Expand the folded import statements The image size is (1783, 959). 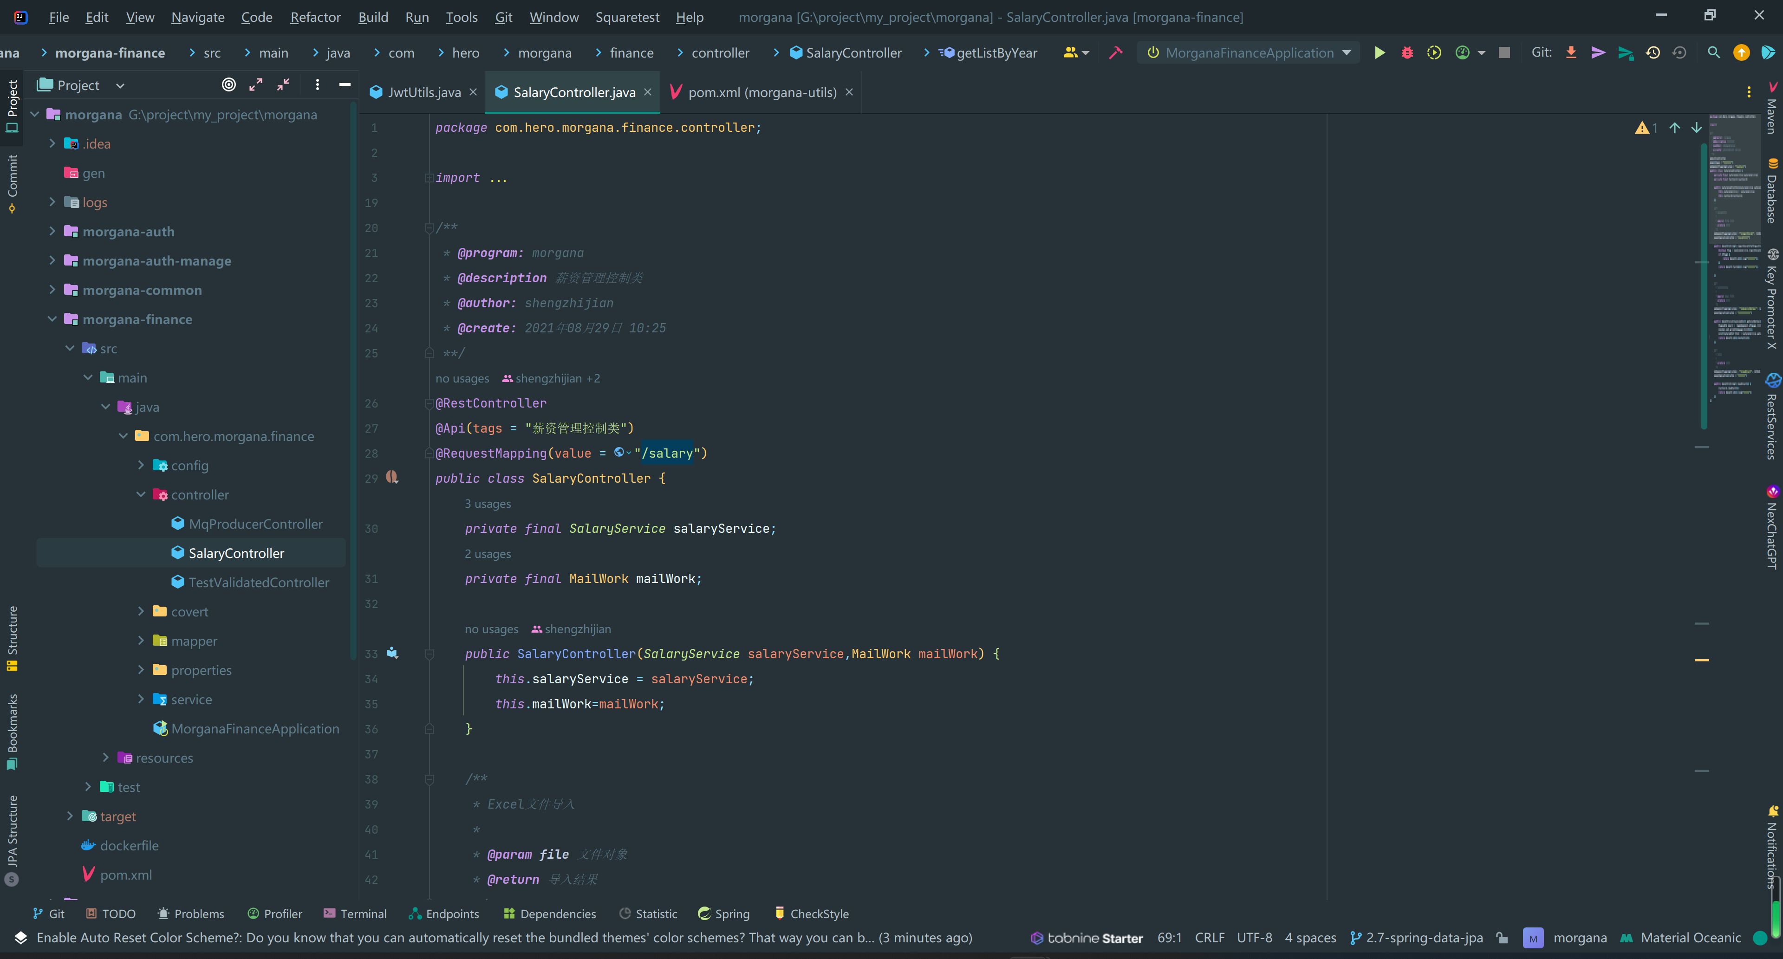(x=429, y=178)
